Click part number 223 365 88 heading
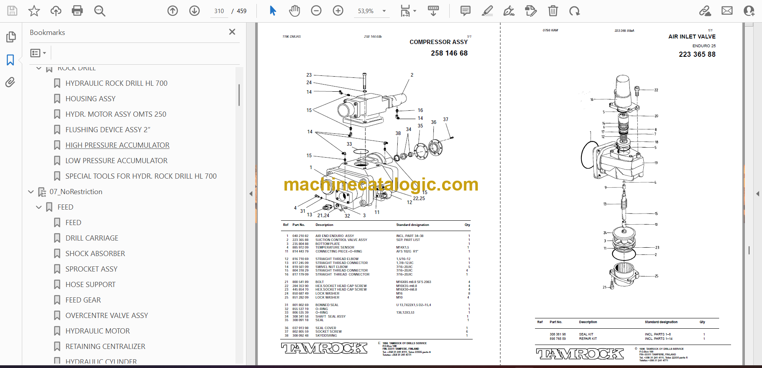762x368 pixels. [697, 54]
